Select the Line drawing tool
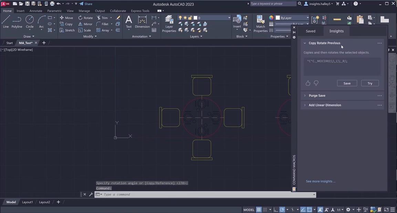 tap(6, 22)
